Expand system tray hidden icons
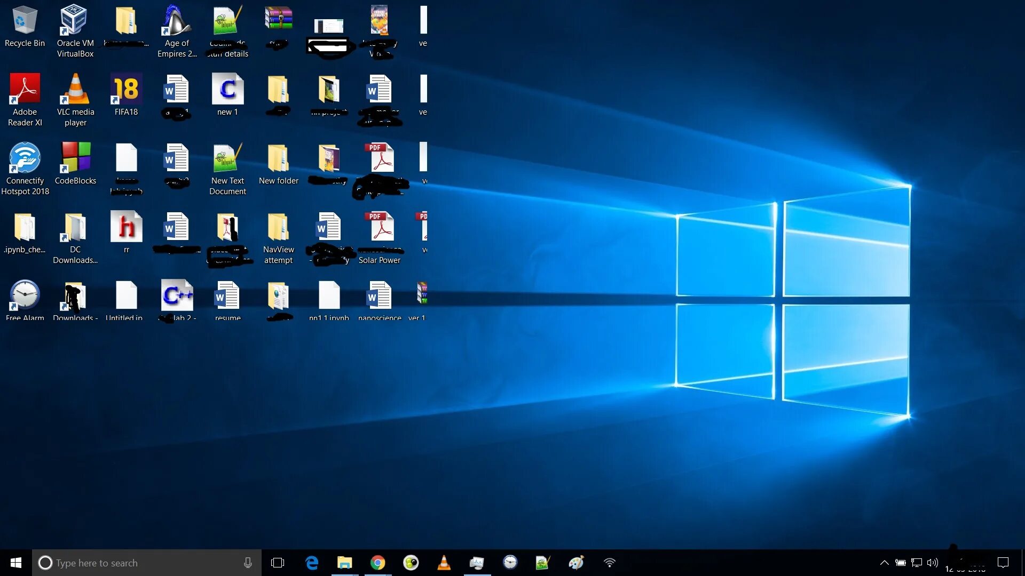The image size is (1025, 576). [884, 563]
